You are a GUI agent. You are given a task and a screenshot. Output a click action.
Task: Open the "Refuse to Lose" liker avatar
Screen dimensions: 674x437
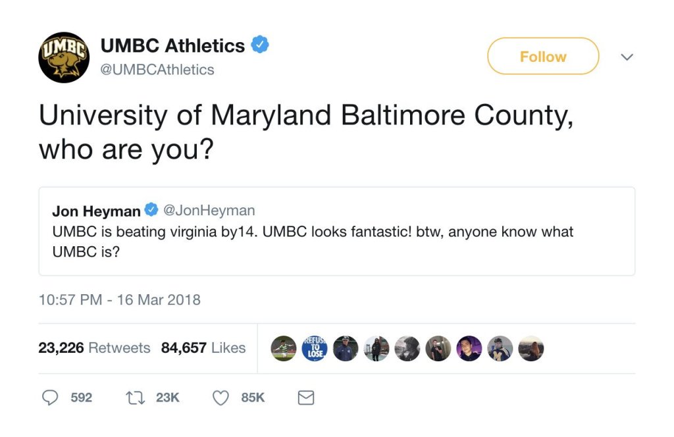coord(315,348)
